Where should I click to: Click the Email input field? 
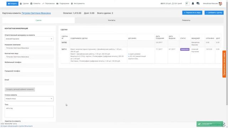(29, 83)
